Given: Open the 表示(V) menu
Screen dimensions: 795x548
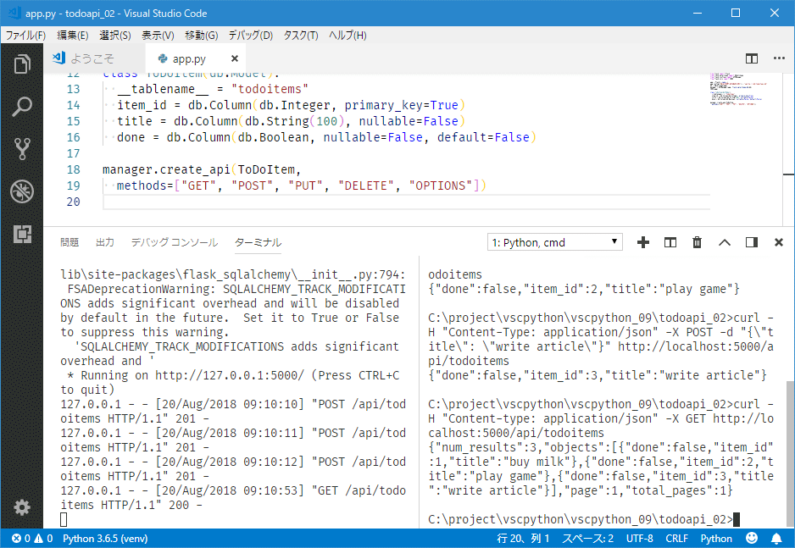Looking at the screenshot, I should click(158, 35).
